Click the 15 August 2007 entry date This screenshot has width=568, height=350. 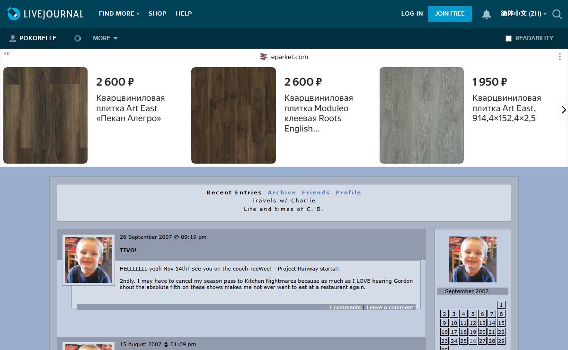(158, 344)
